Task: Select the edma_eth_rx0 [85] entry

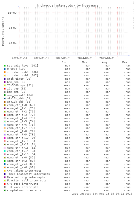Action: pyautogui.click(x=21, y=157)
